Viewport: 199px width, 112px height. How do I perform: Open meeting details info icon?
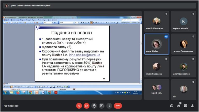pos(172,106)
